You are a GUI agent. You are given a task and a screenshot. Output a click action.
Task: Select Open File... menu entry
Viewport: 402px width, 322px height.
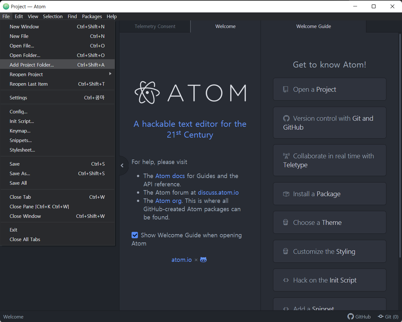[x=57, y=46]
